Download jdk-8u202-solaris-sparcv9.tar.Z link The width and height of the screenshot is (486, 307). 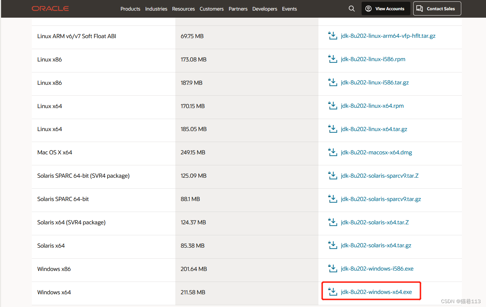380,176
